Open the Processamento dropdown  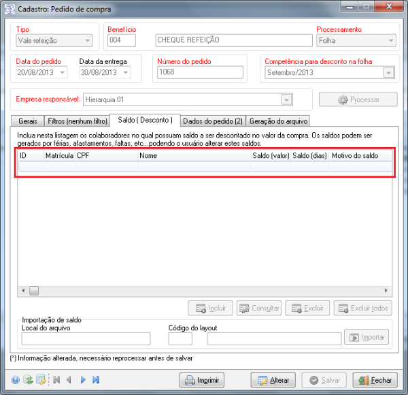[391, 41]
